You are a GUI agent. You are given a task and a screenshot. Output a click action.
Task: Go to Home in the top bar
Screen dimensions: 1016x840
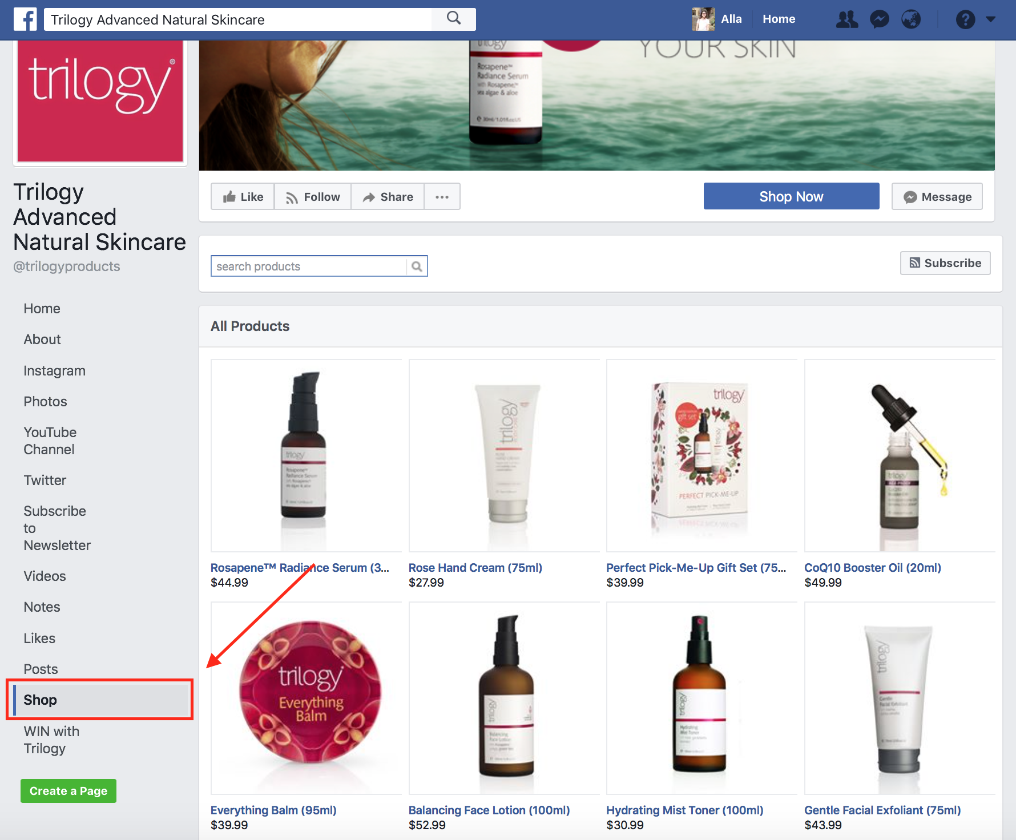coord(779,19)
